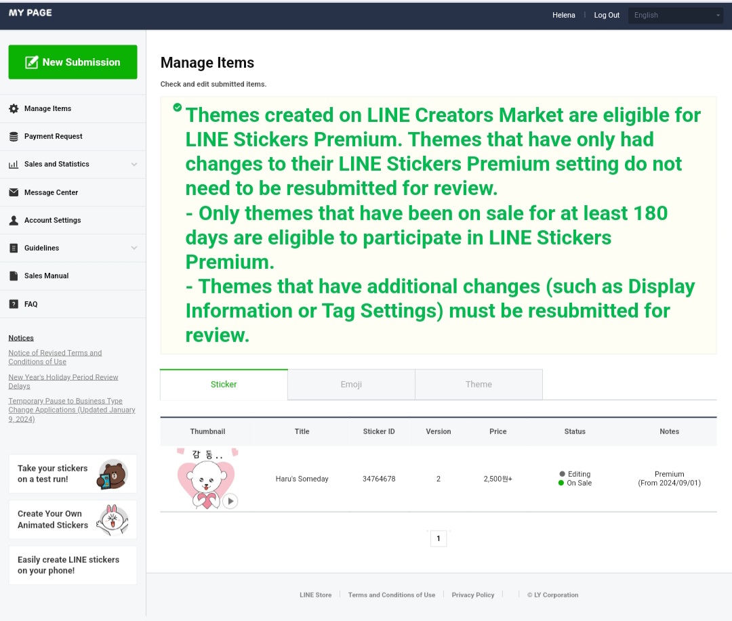This screenshot has height=621, width=732.
Task: Click the Version column header
Action: click(x=439, y=431)
